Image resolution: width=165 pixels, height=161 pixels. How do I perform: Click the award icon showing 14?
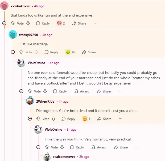68,52
